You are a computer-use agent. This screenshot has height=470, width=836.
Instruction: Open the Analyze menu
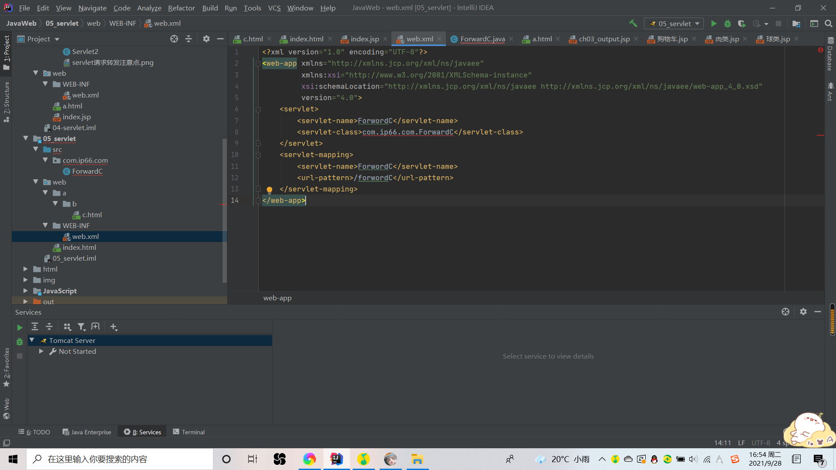[x=149, y=8]
